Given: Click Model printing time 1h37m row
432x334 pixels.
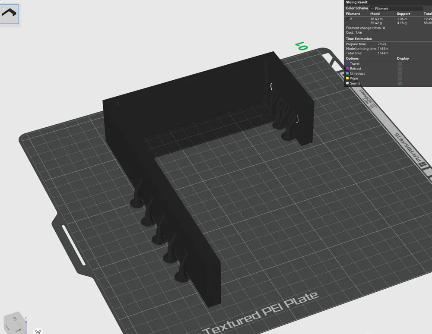Looking at the screenshot, I should tap(367, 49).
